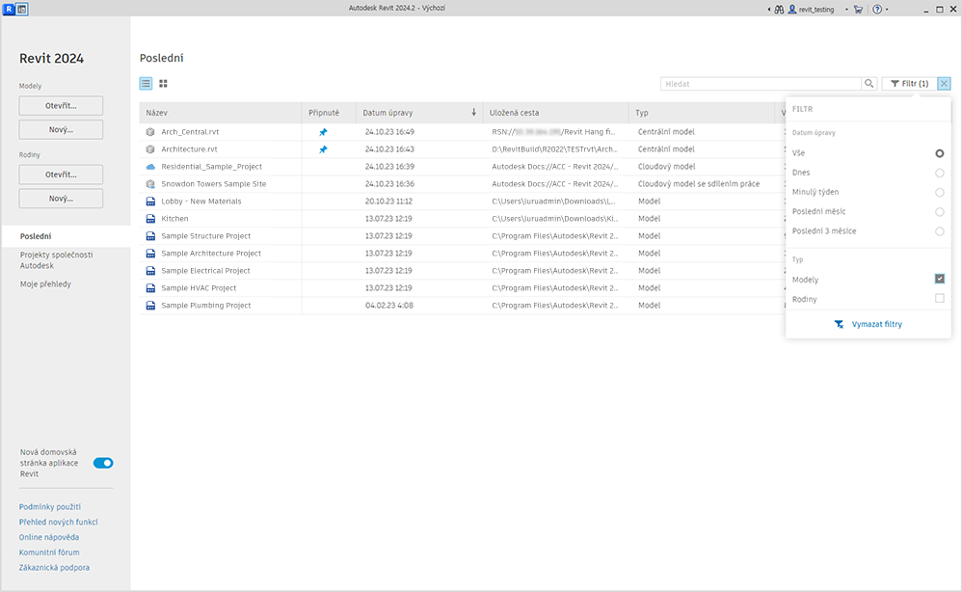The width and height of the screenshot is (962, 592).
Task: Expand the help menu dropdown arrow
Action: (887, 10)
